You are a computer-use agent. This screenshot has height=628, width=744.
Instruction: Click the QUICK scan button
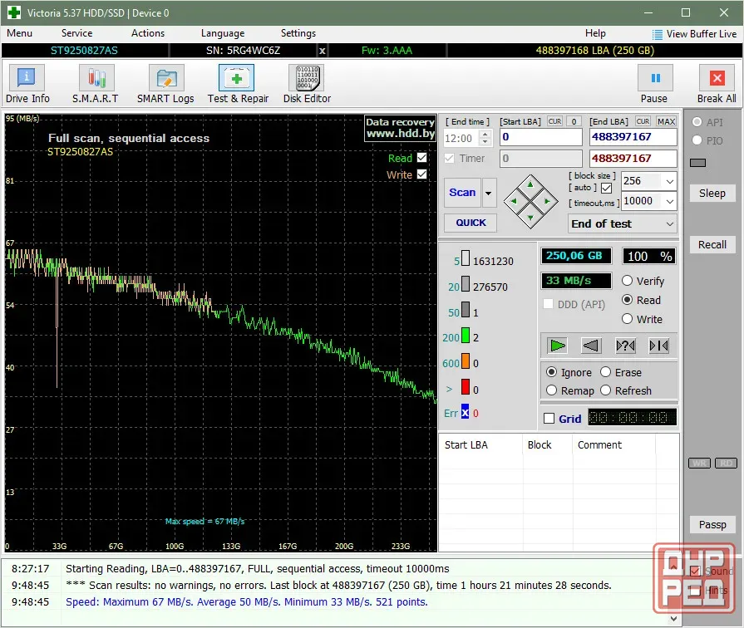471,223
